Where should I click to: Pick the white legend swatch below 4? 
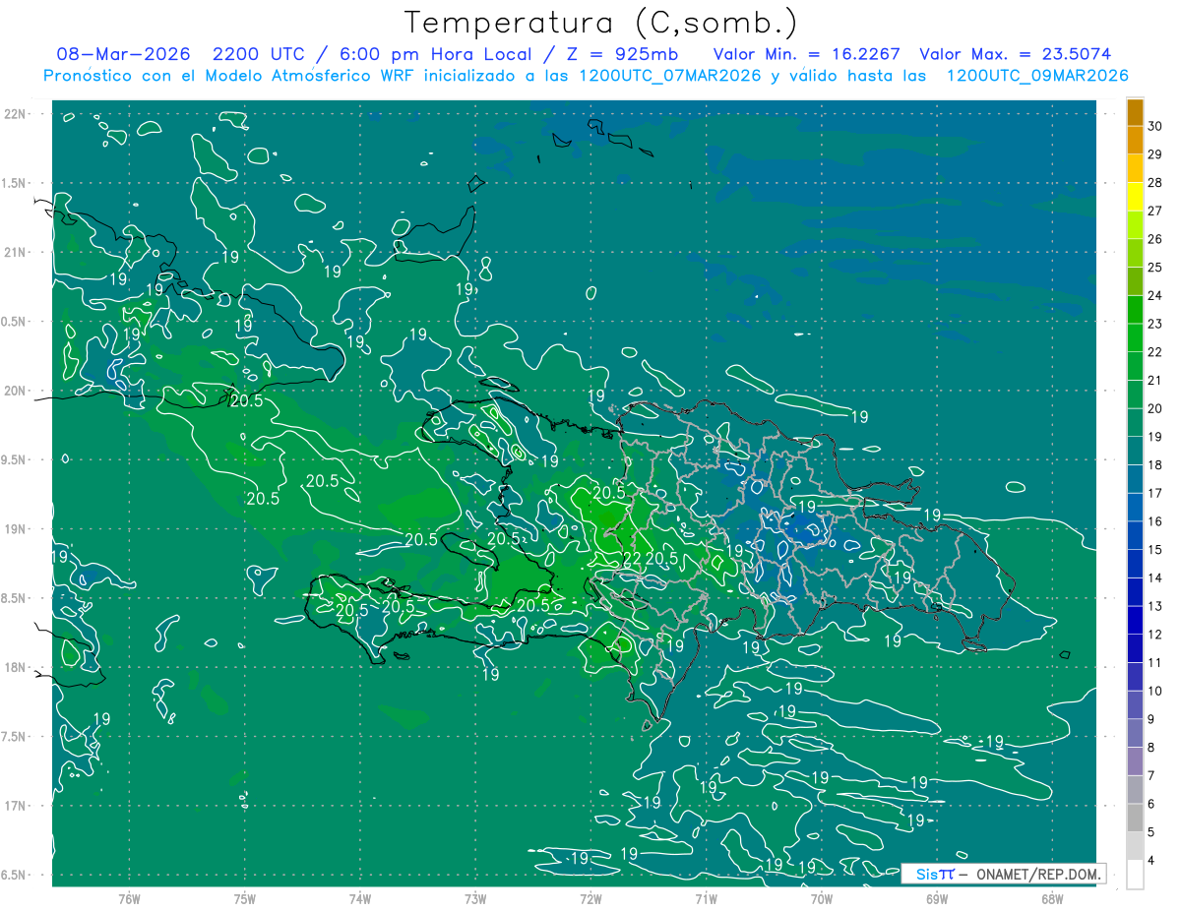1135,875
